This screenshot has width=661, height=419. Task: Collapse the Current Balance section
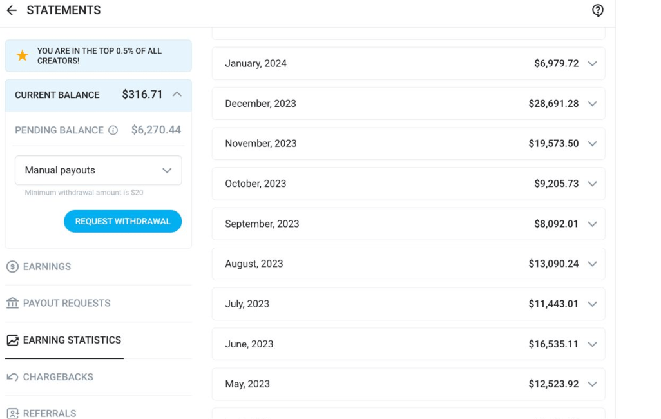pos(177,95)
